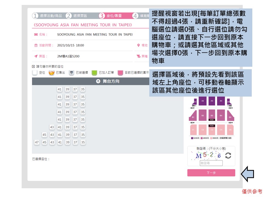Click the 票區 arrow icon
Image resolution: width=263 pixels, height=197 pixels.
pos(36,56)
